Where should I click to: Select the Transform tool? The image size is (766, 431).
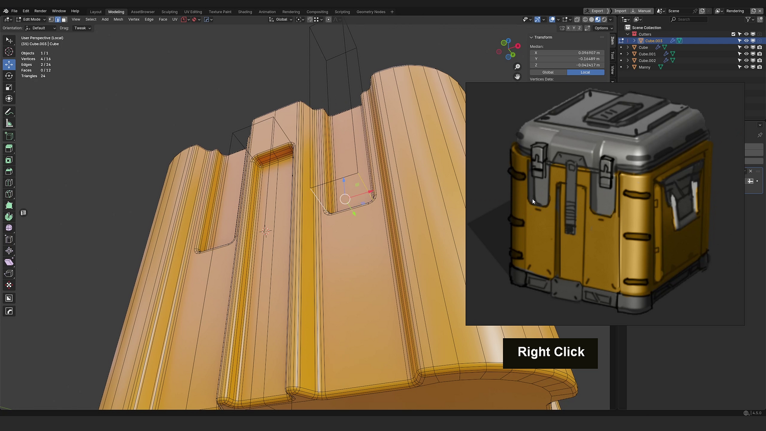tap(9, 99)
